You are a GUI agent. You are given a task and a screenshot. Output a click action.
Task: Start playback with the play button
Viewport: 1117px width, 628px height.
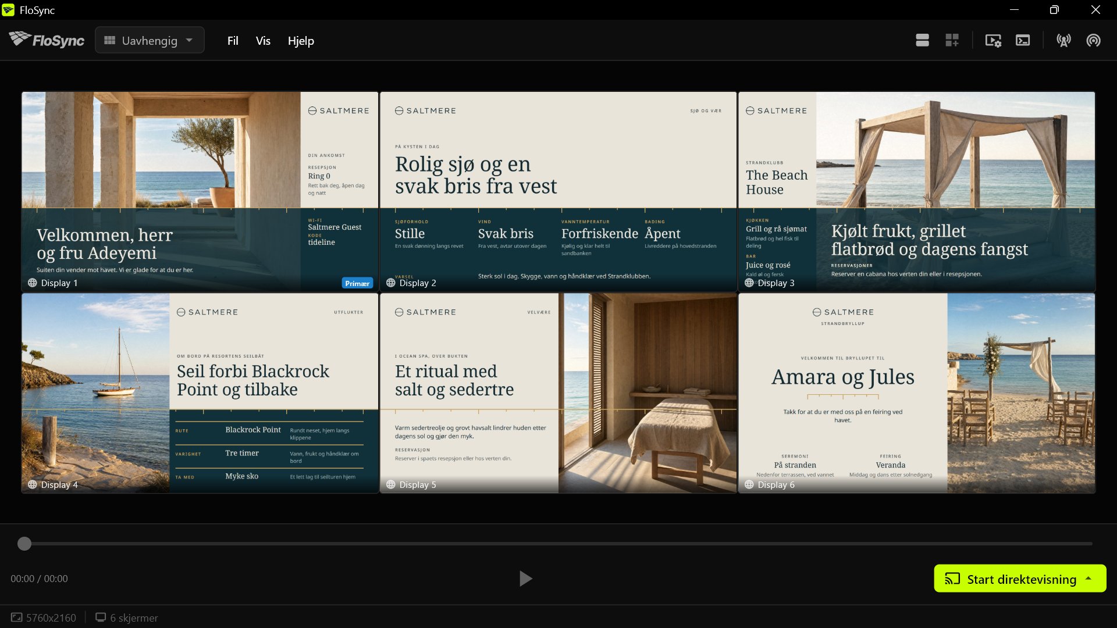[525, 579]
